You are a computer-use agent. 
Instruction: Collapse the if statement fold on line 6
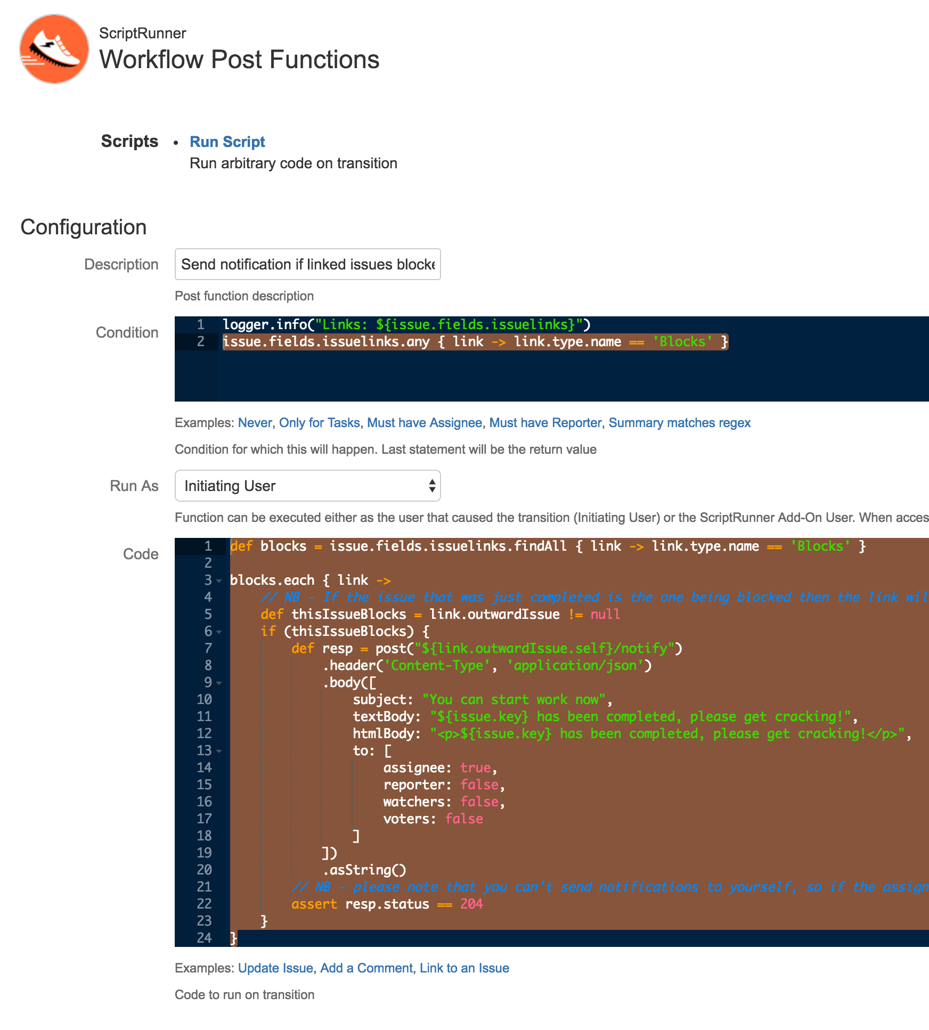[x=219, y=631]
